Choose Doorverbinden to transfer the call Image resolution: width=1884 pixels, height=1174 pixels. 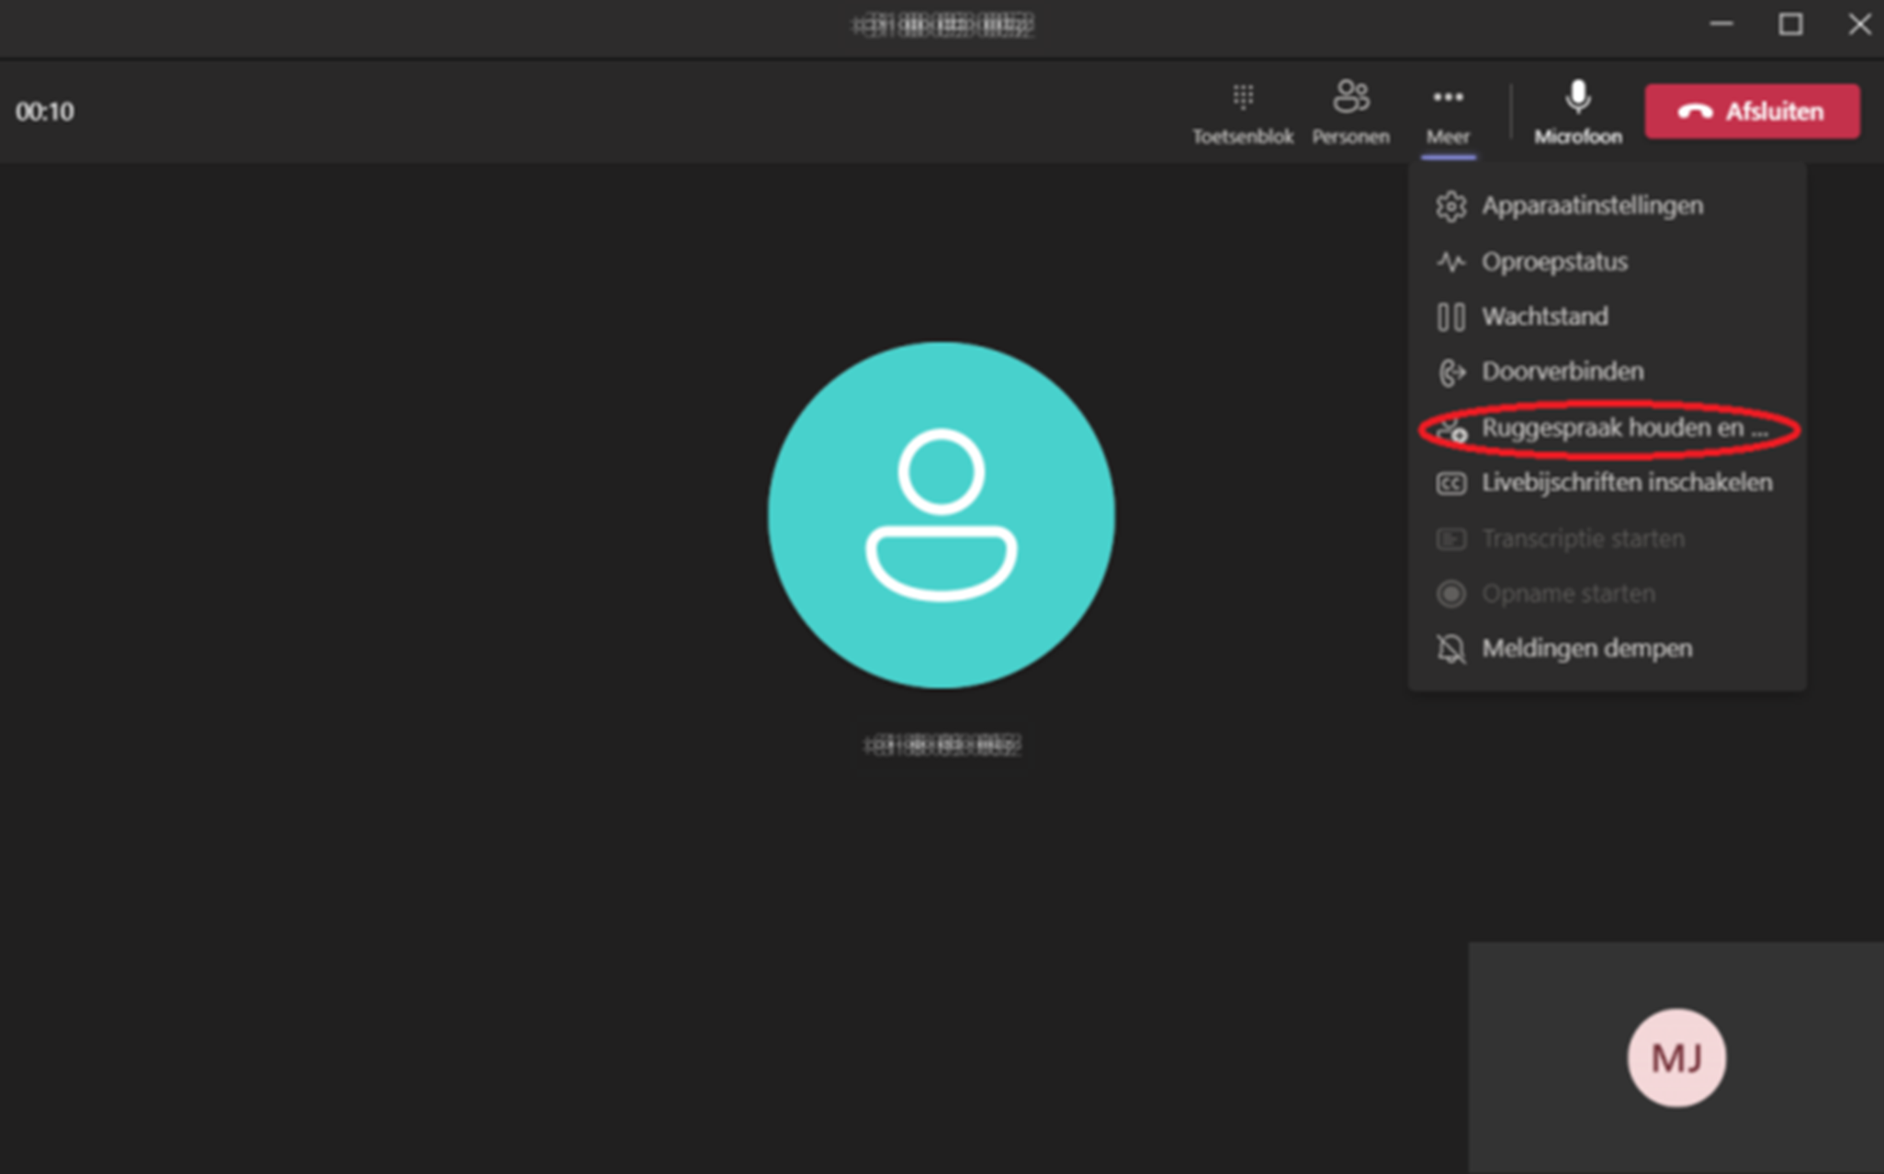[1562, 372]
